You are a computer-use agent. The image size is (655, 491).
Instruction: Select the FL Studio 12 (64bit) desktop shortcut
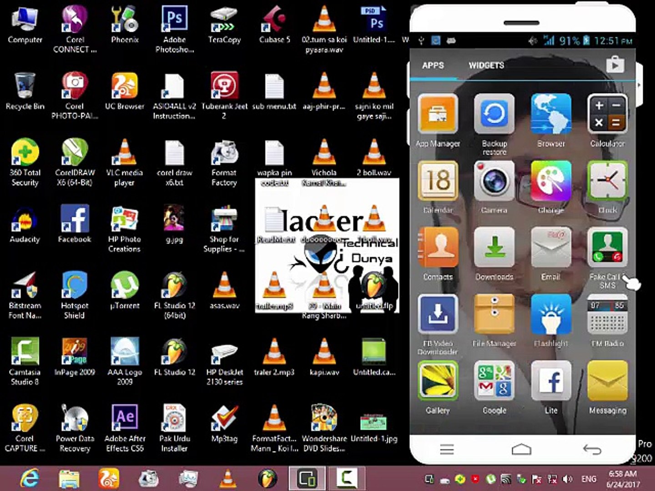pos(175,296)
